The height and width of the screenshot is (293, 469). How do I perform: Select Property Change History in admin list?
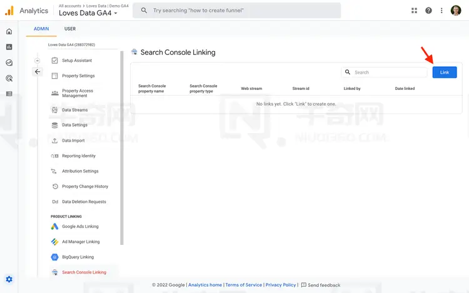coord(85,186)
